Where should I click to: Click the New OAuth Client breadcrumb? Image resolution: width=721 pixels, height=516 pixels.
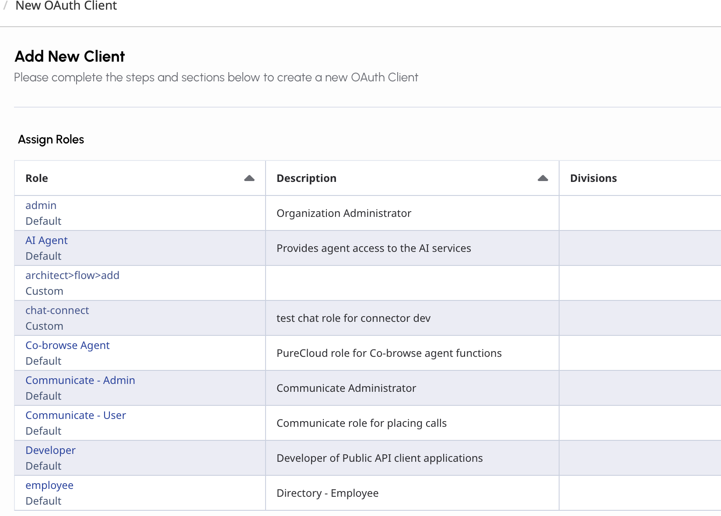click(66, 6)
